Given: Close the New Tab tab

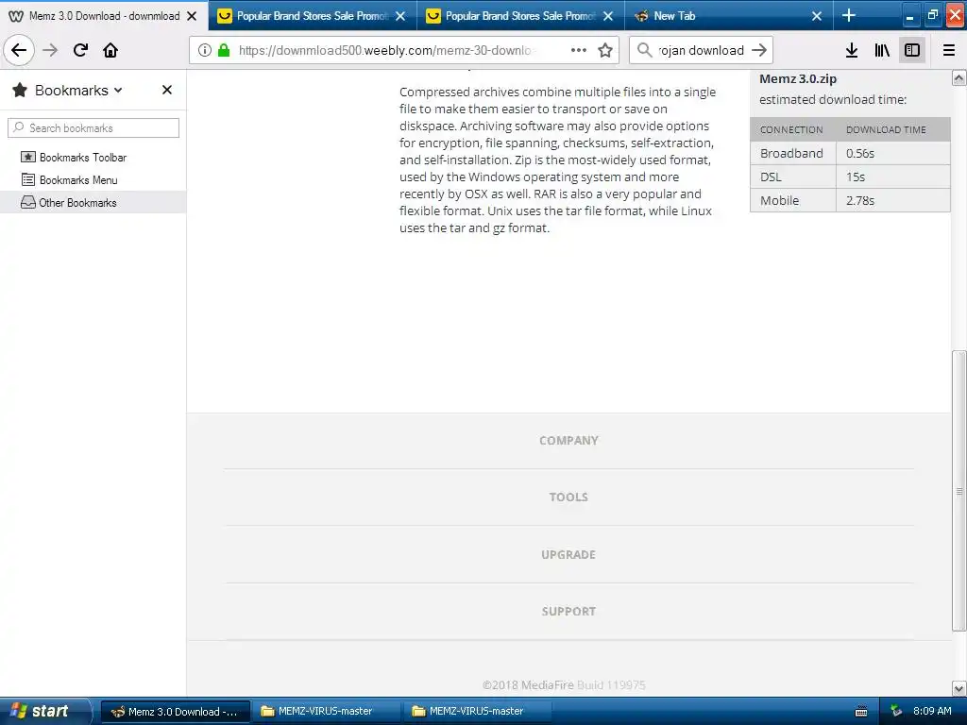Looking at the screenshot, I should [x=817, y=16].
